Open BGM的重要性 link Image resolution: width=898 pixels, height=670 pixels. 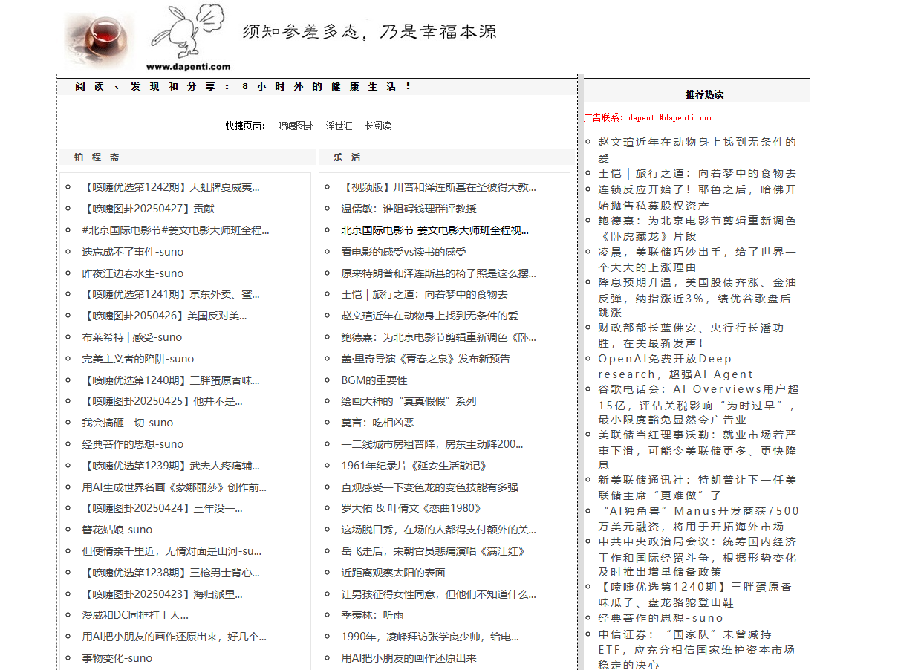click(374, 380)
